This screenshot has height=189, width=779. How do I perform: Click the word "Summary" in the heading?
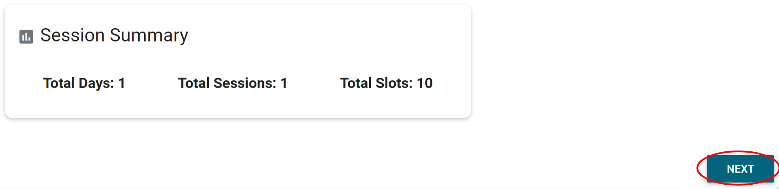149,35
